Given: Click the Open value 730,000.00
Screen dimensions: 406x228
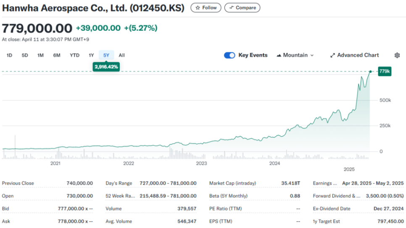Looking at the screenshot, I should pos(79,196).
